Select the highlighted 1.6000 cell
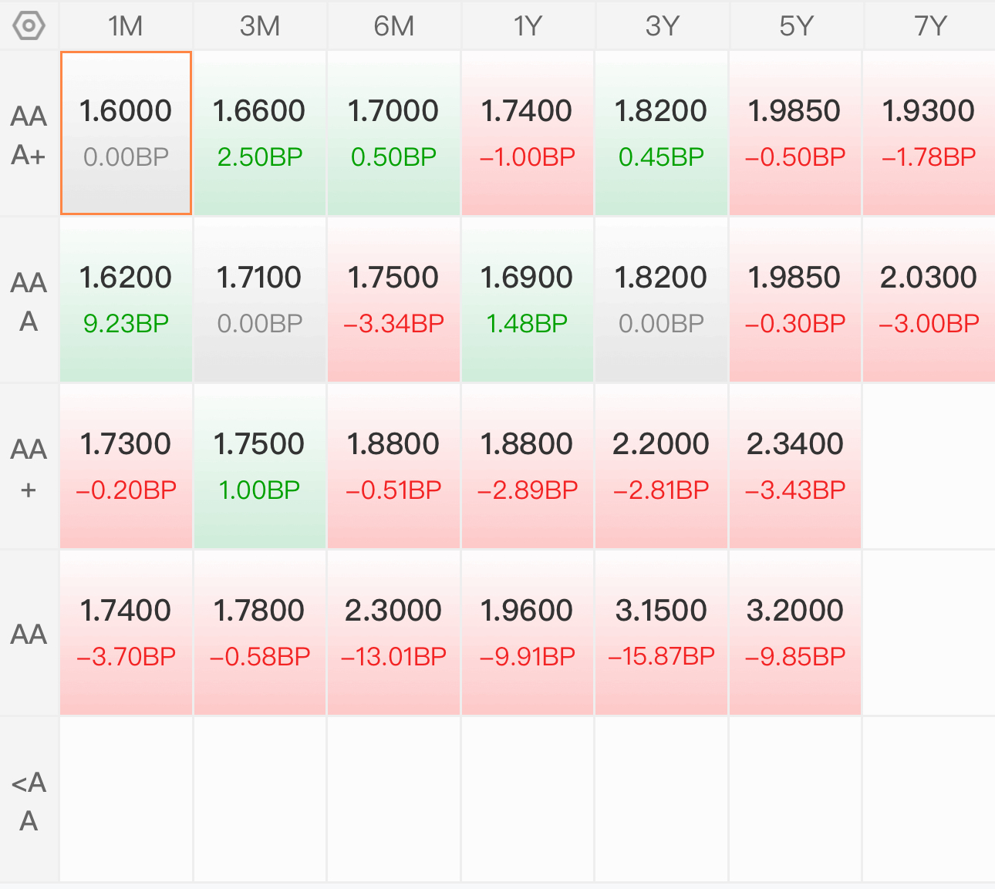 pos(126,133)
